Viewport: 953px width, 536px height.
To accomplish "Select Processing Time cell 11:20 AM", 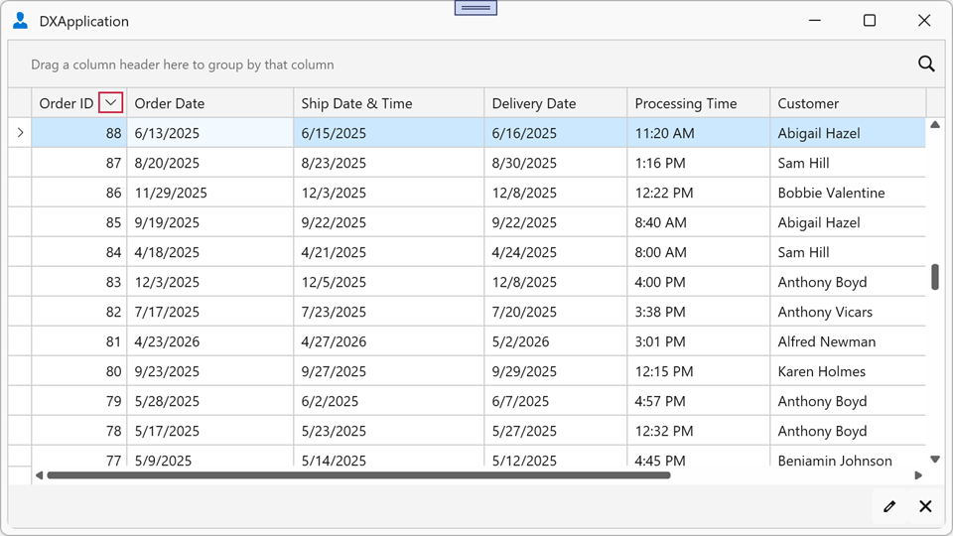I will pos(698,133).
